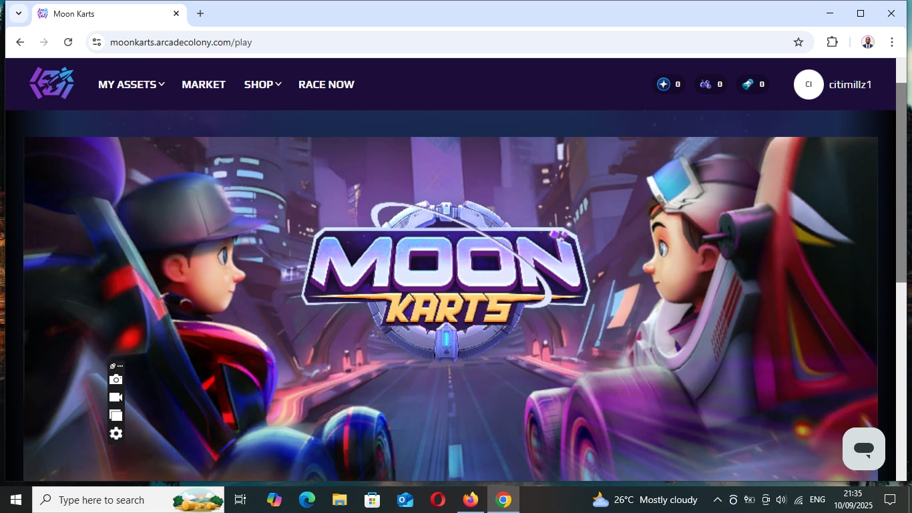912x513 pixels.
Task: Take a screenshot with the camera icon
Action: [116, 379]
